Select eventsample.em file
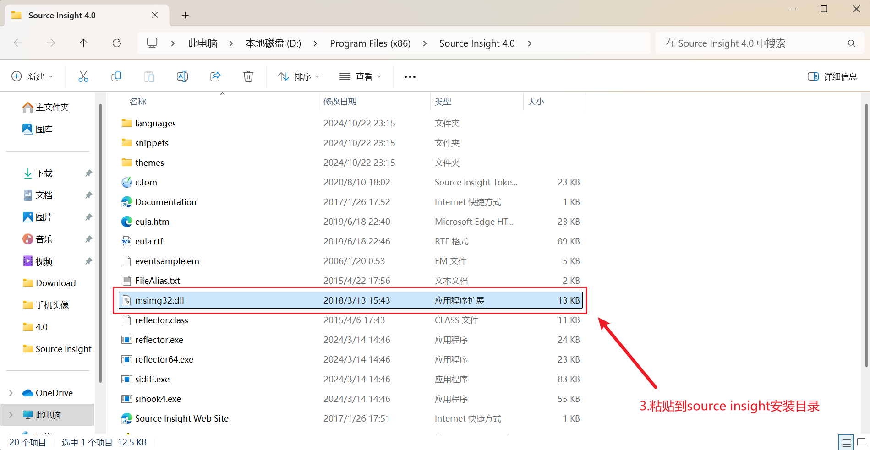The image size is (870, 450). [x=350, y=261]
